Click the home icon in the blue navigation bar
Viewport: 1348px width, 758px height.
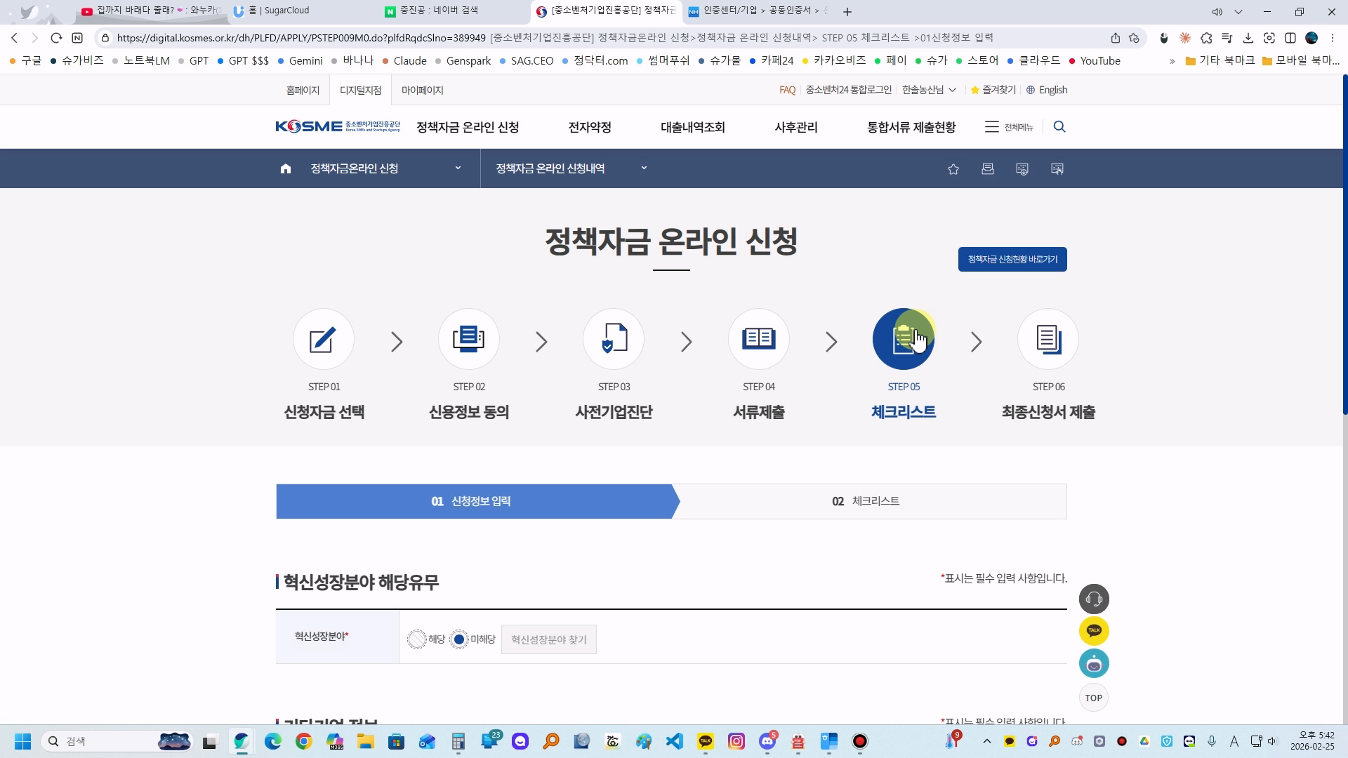285,168
